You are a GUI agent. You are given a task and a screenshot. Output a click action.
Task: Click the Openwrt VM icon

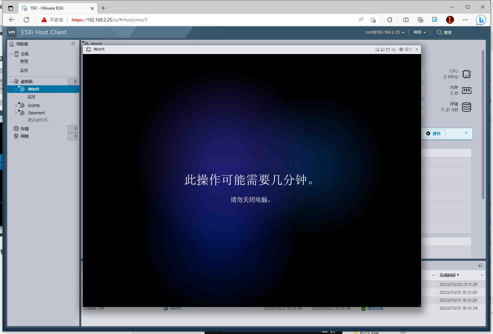(x=22, y=113)
